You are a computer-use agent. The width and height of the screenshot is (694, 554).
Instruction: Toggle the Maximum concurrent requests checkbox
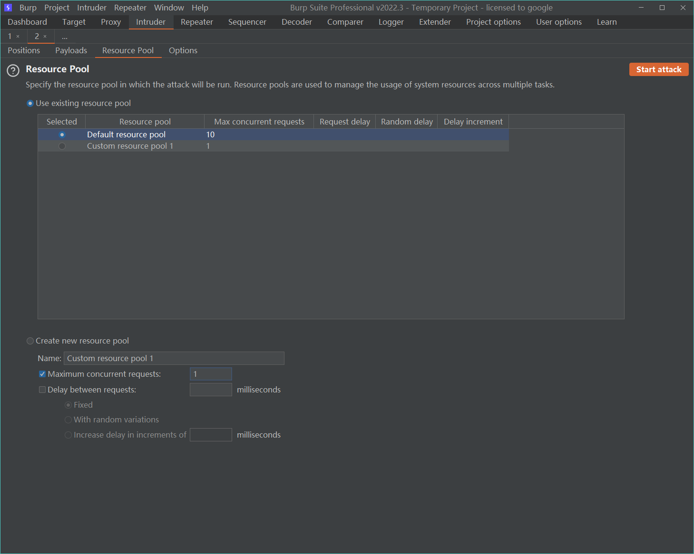(42, 374)
